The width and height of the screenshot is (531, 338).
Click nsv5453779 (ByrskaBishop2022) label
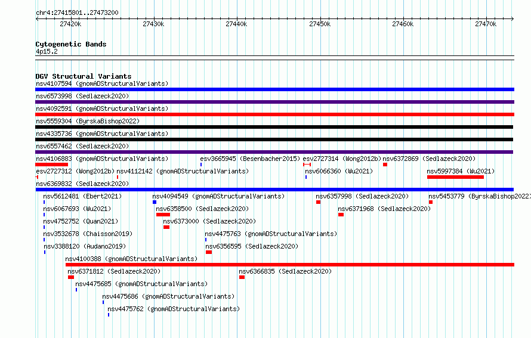click(x=480, y=196)
